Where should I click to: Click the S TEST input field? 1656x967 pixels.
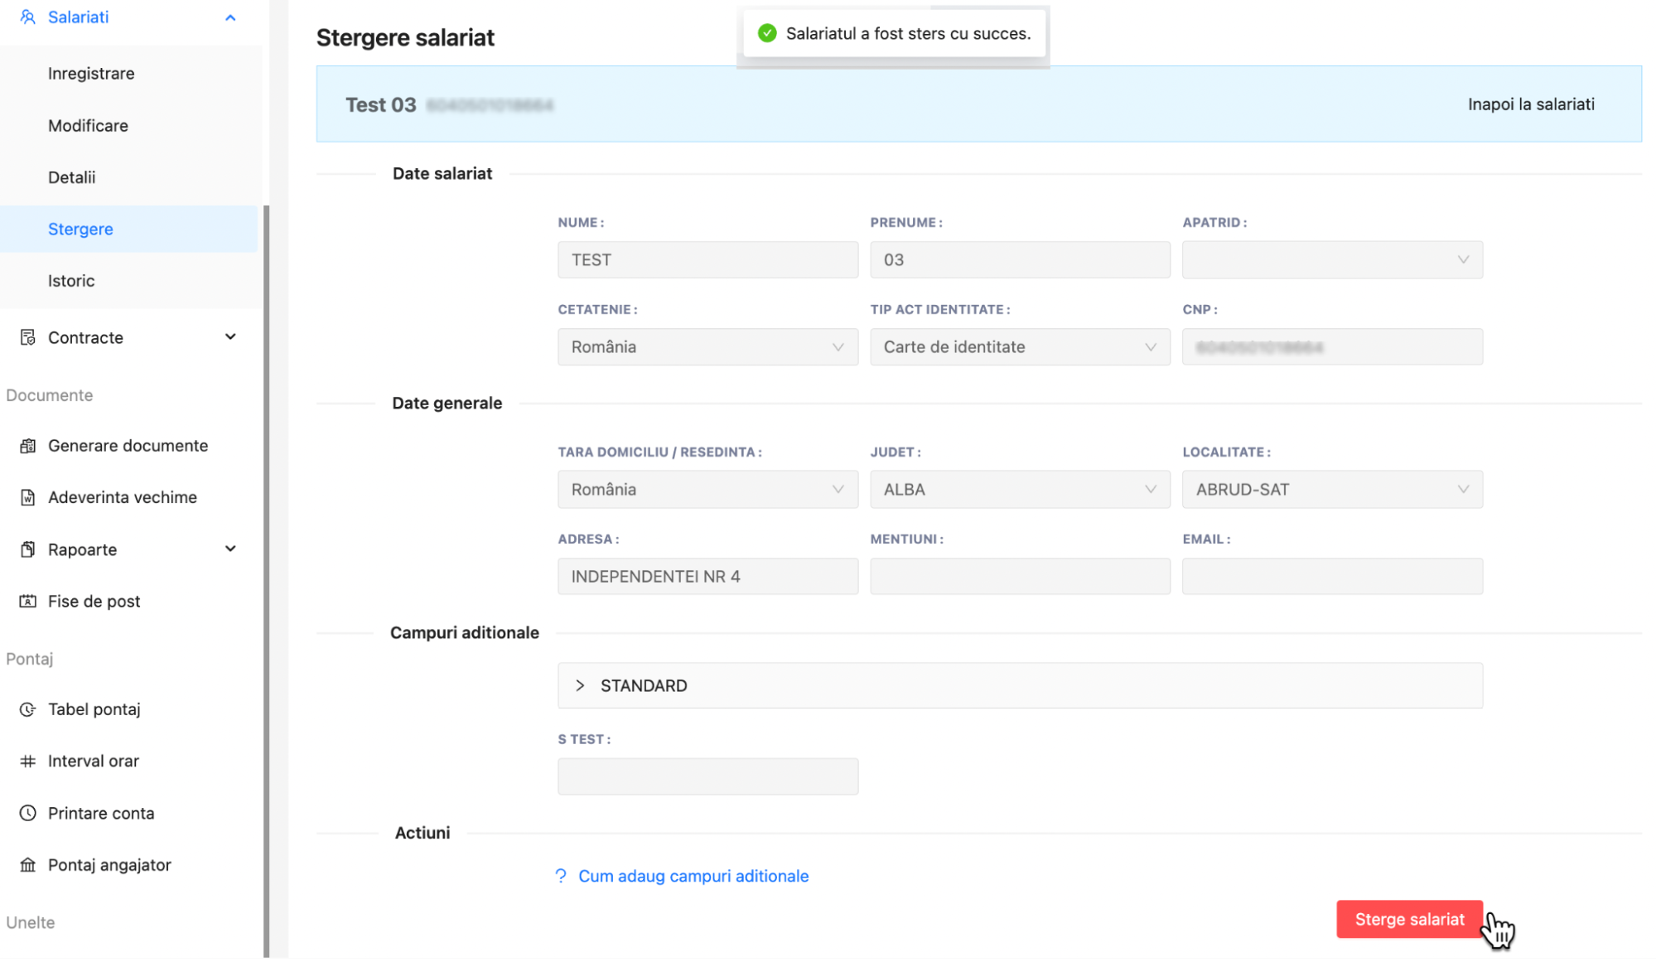[707, 777]
